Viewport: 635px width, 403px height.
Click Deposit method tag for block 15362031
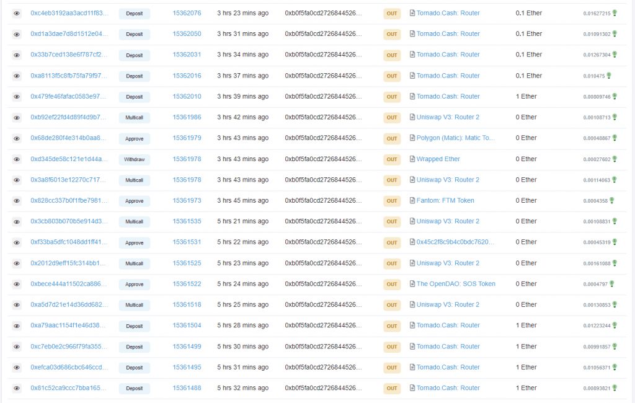coord(135,55)
